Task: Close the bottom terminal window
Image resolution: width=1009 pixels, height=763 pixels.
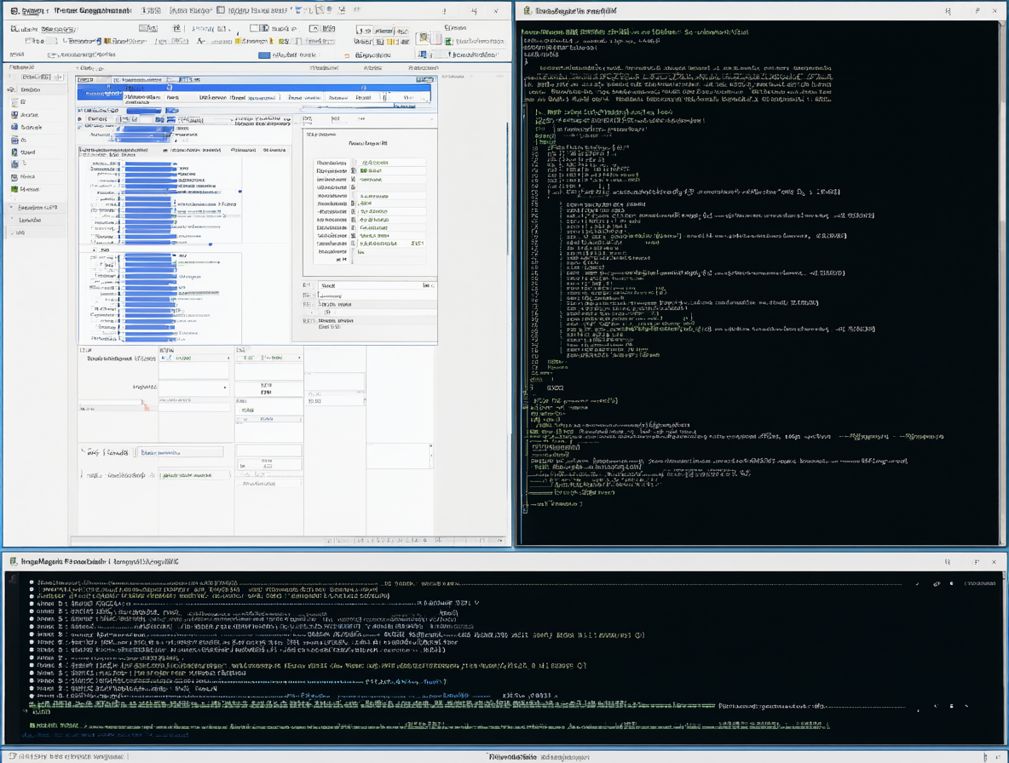Action: pyautogui.click(x=994, y=562)
